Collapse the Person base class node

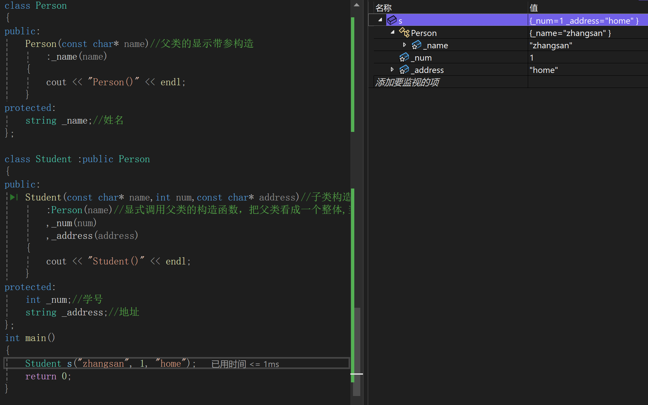[393, 32]
